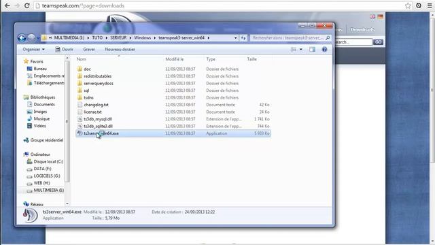Click Windows in the breadcrumb path
The image size is (435, 245).
(x=142, y=38)
